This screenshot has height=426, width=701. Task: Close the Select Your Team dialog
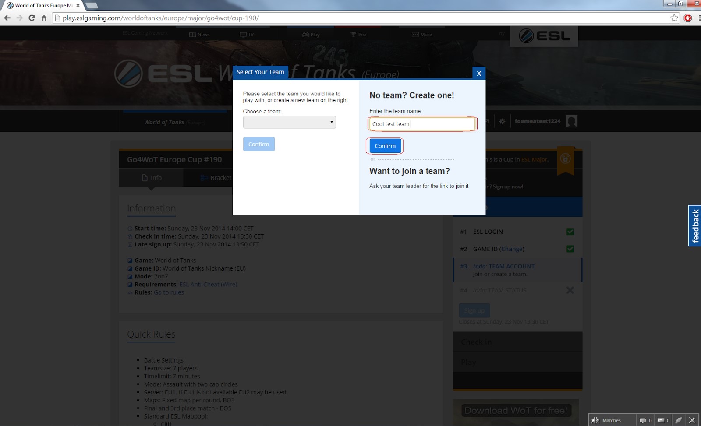pos(478,74)
